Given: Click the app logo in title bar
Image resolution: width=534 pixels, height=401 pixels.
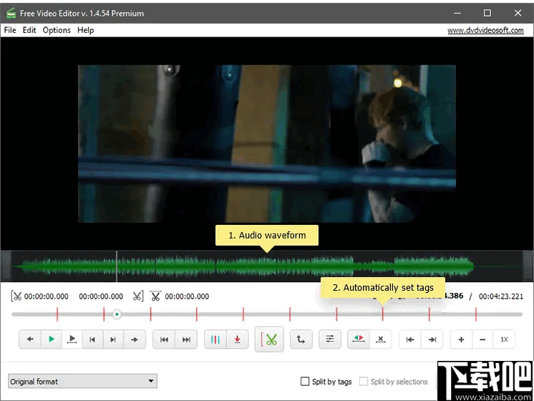Looking at the screenshot, I should pyautogui.click(x=11, y=14).
